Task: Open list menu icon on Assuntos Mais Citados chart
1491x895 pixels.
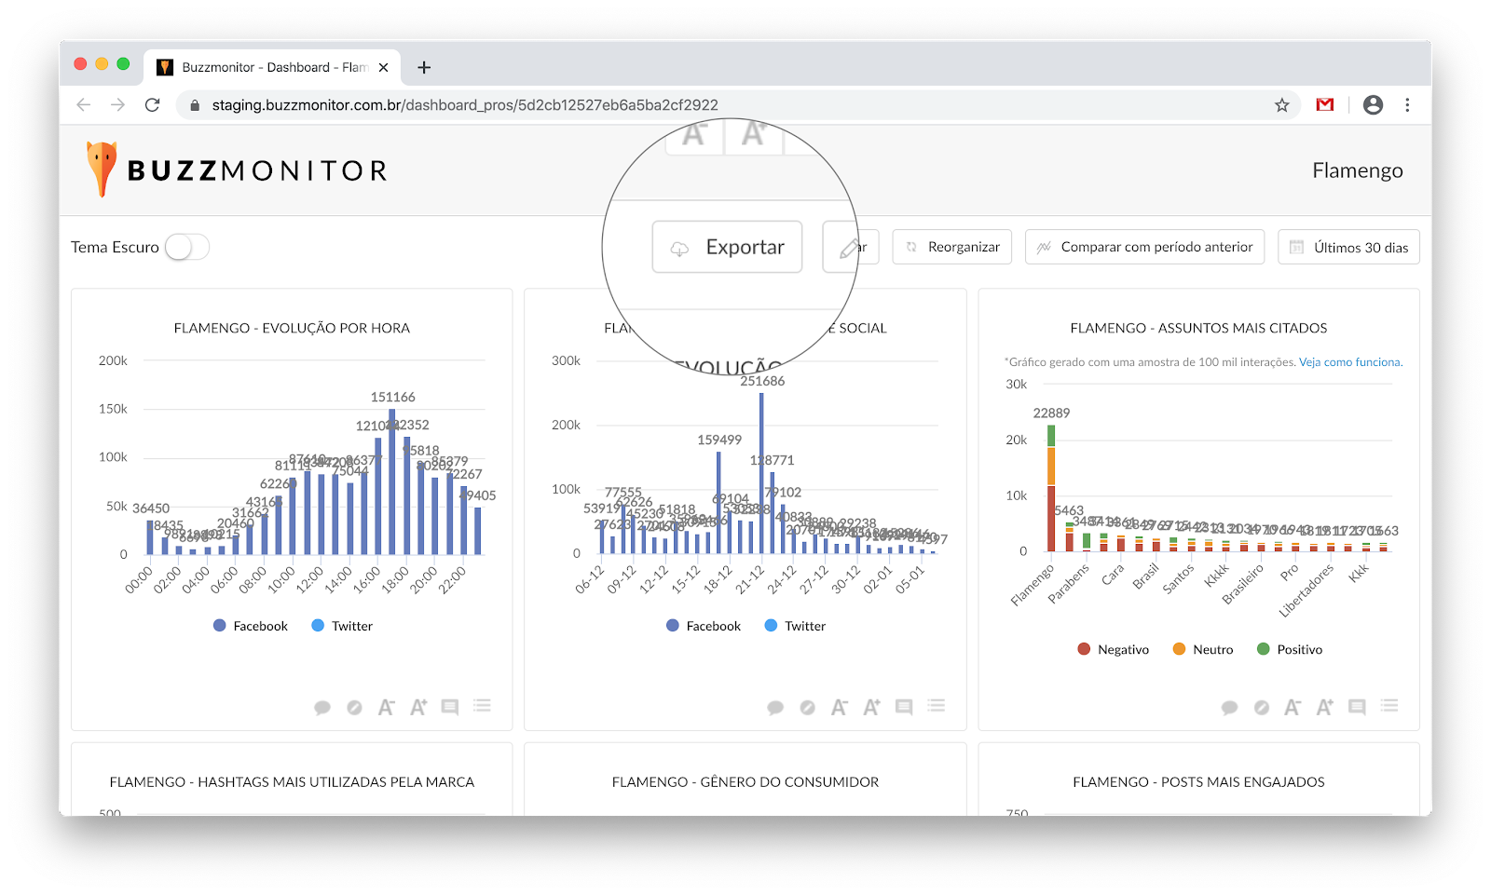Action: [x=1389, y=706]
